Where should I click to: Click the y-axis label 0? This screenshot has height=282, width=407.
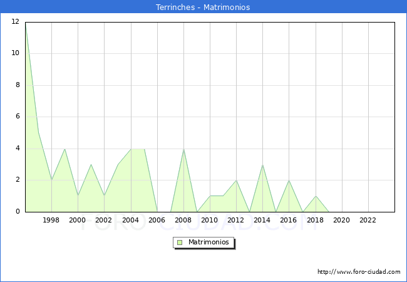pyautogui.click(x=18, y=212)
